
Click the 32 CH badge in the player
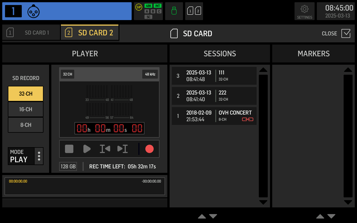pyautogui.click(x=67, y=74)
